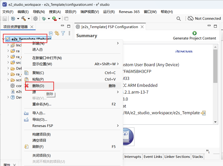Open the Renesas 365 menu
This screenshot has height=166, width=223.
[129, 12]
